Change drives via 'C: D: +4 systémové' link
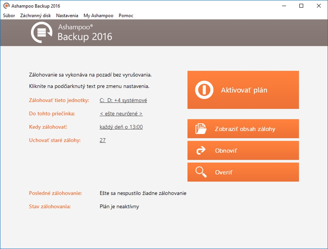328x249 pixels. point(123,100)
